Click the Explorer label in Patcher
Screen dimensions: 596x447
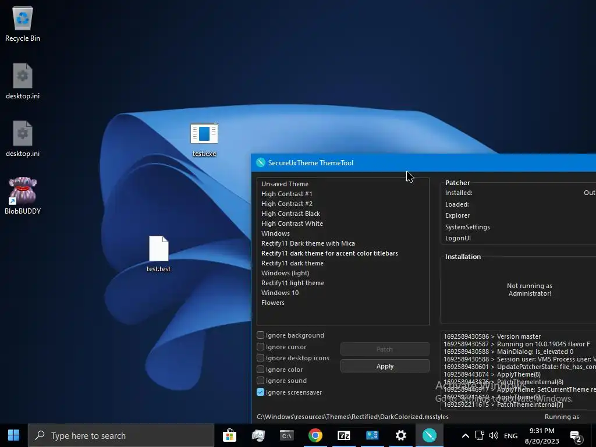[457, 215]
